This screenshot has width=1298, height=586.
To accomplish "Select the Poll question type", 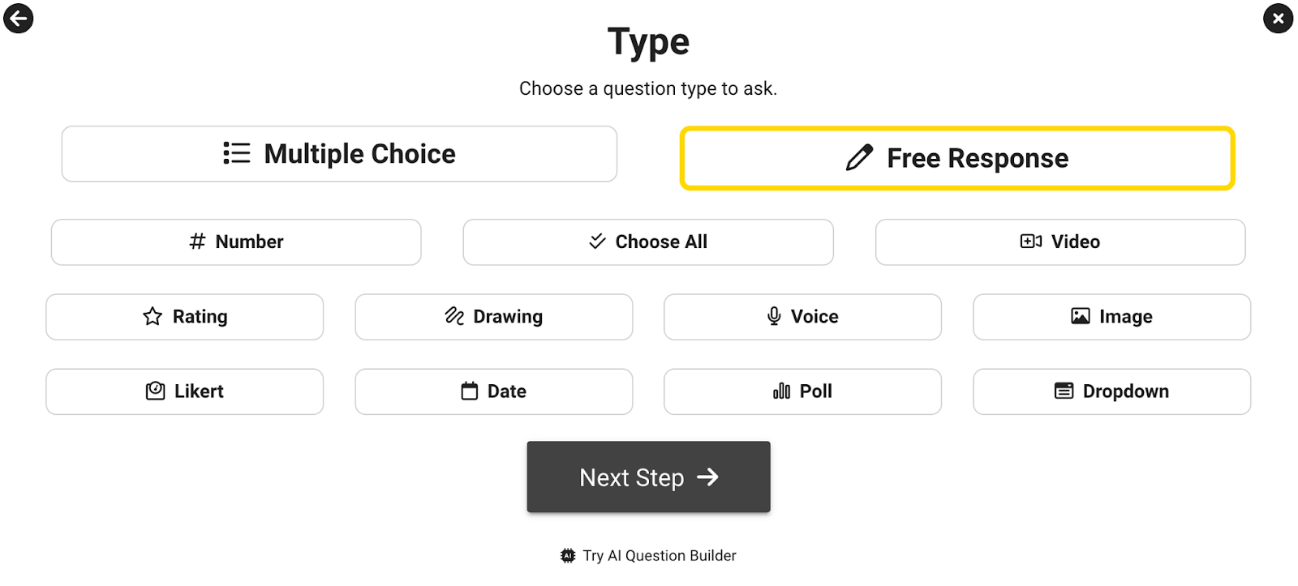I will coord(802,391).
